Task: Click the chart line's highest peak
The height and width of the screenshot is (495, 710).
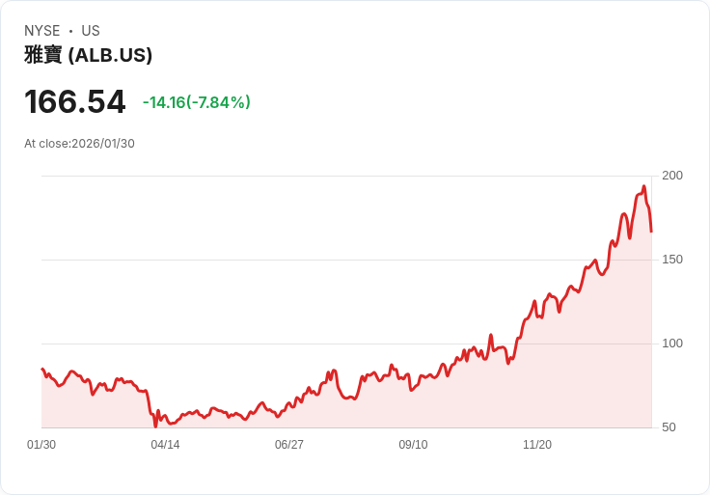Action: tap(643, 187)
